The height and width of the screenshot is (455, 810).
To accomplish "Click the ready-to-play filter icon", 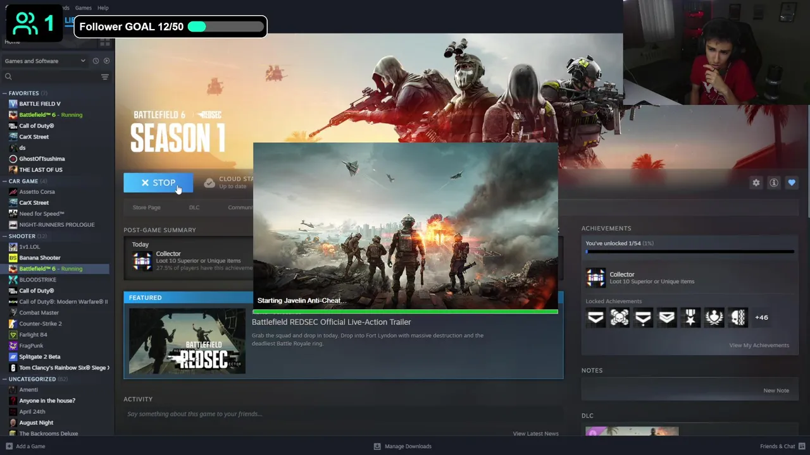I will coord(106,61).
